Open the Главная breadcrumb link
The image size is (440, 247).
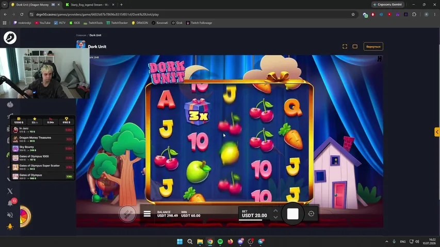tap(81, 36)
